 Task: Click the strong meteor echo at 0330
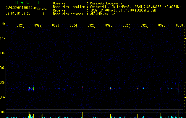179,88
